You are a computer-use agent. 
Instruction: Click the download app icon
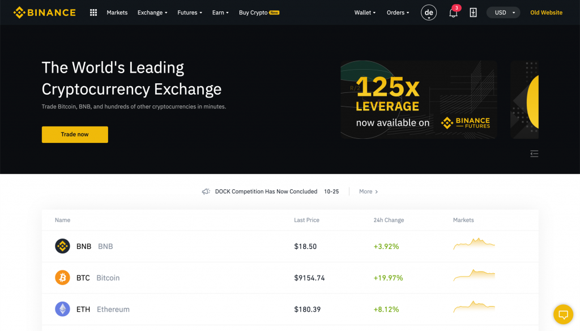click(473, 12)
